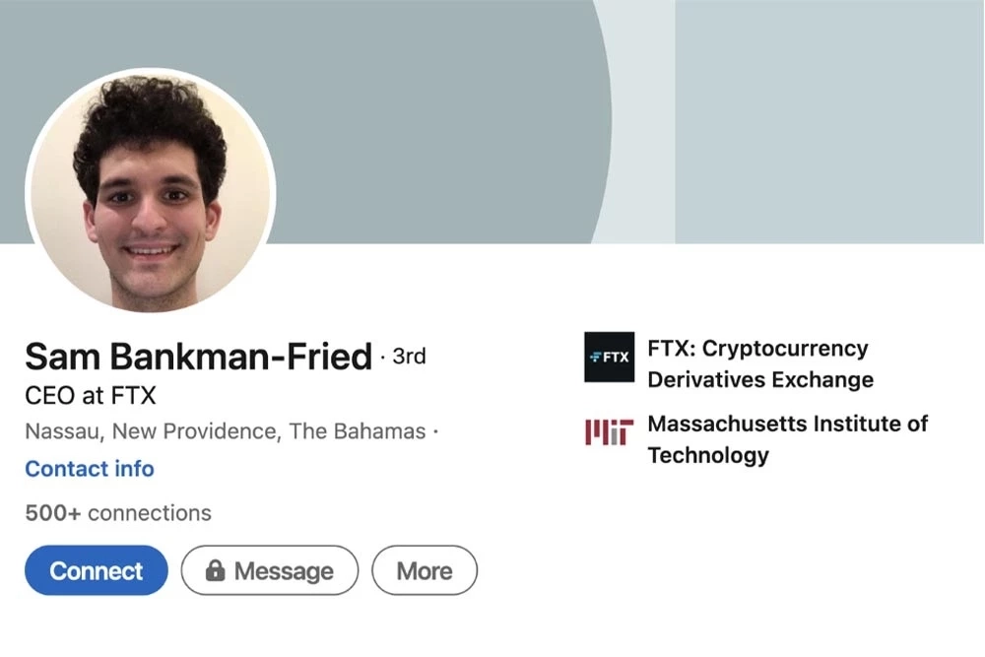
Task: Open the Contact info link
Action: 90,469
